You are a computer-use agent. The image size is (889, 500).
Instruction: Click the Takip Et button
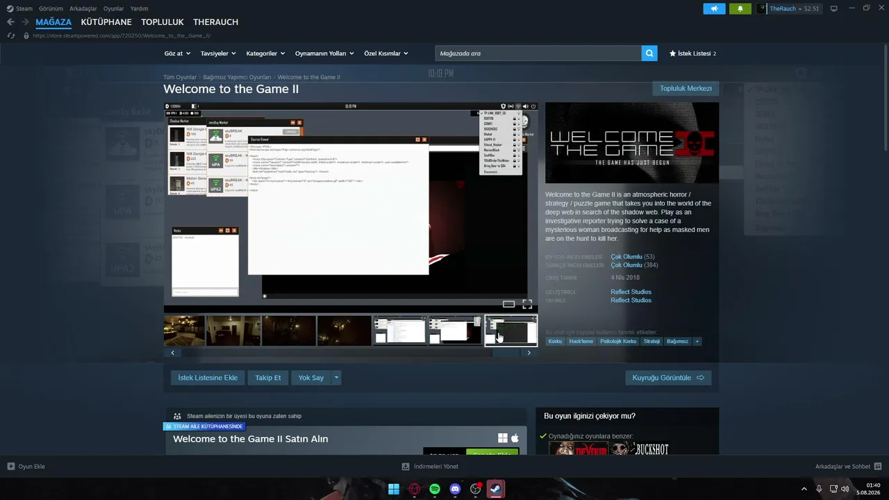pos(268,378)
